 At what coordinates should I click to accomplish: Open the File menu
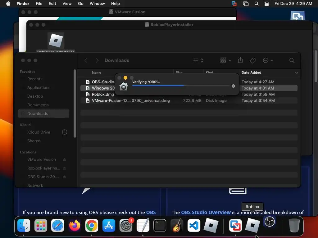[39, 4]
